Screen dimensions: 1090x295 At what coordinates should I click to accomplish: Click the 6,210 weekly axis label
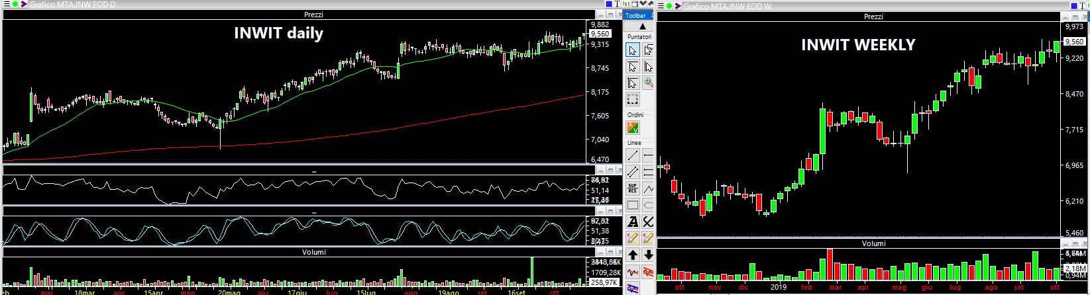click(1073, 201)
